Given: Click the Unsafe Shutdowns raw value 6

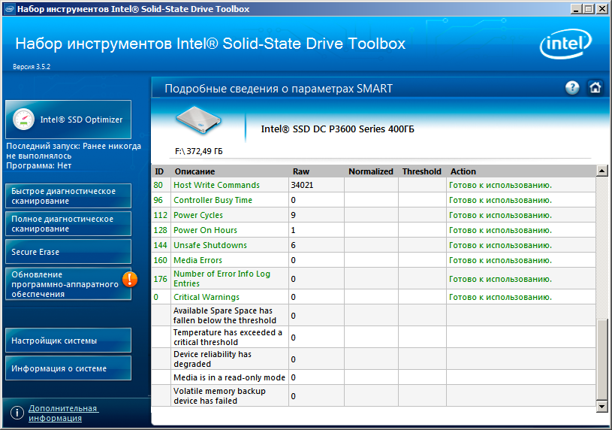Looking at the screenshot, I should [293, 245].
